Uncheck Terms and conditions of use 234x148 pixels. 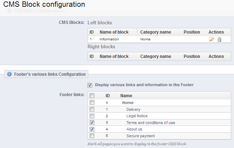coord(92,123)
